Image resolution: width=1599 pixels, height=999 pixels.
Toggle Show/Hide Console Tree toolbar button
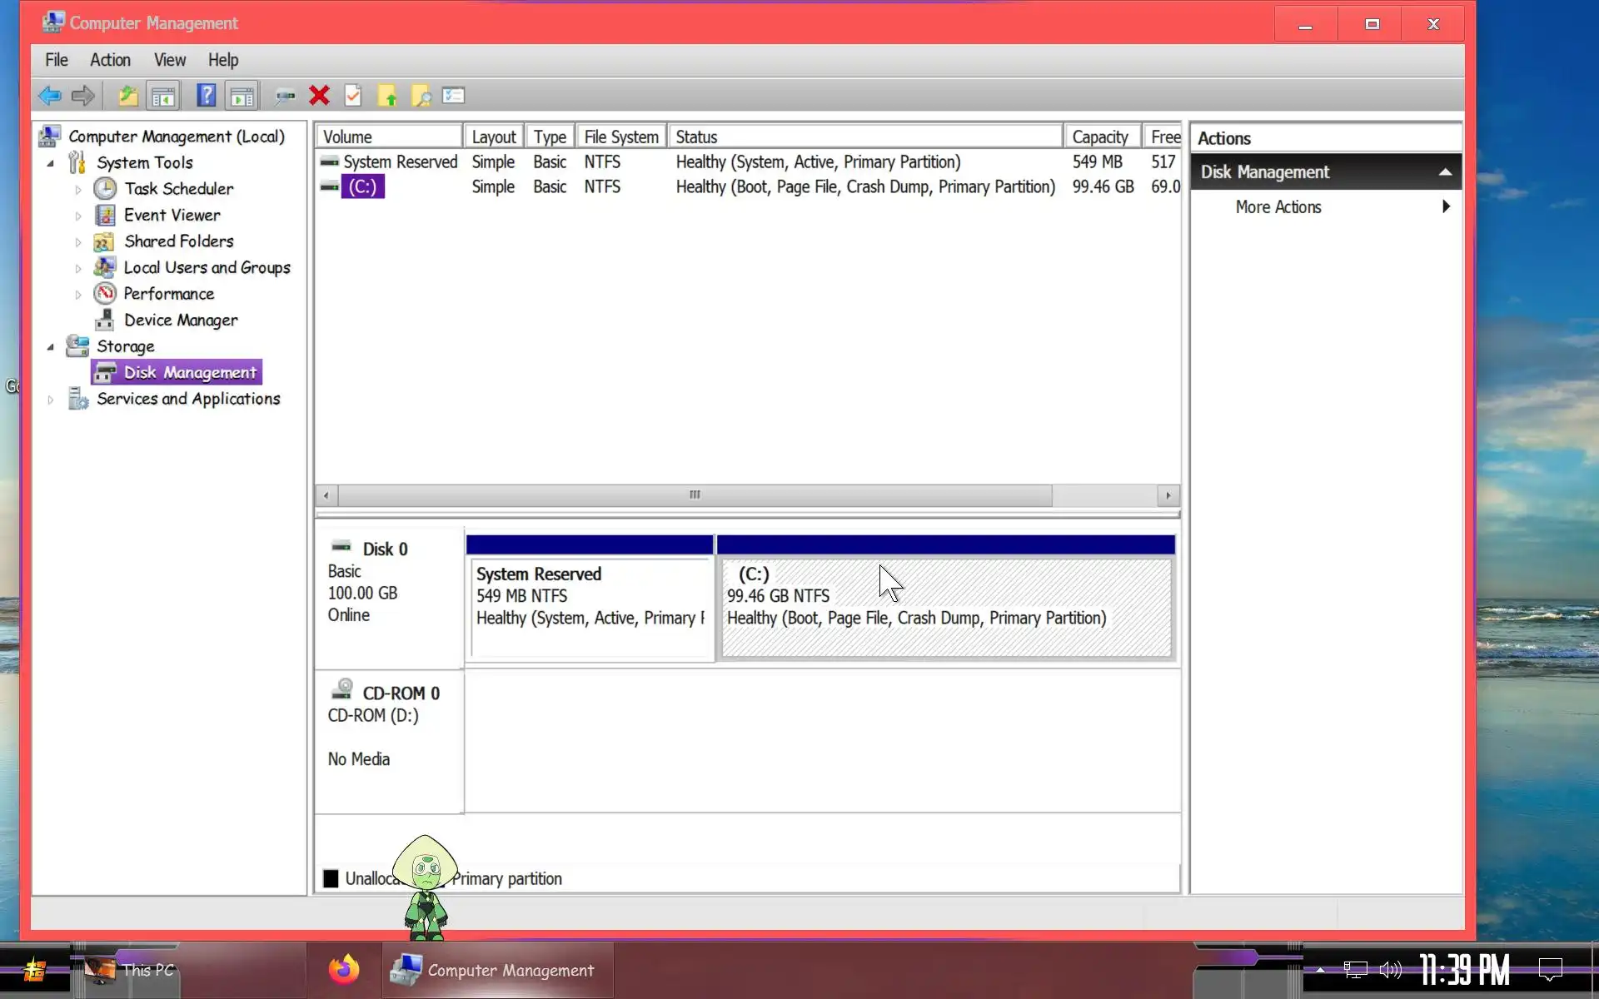pos(163,96)
